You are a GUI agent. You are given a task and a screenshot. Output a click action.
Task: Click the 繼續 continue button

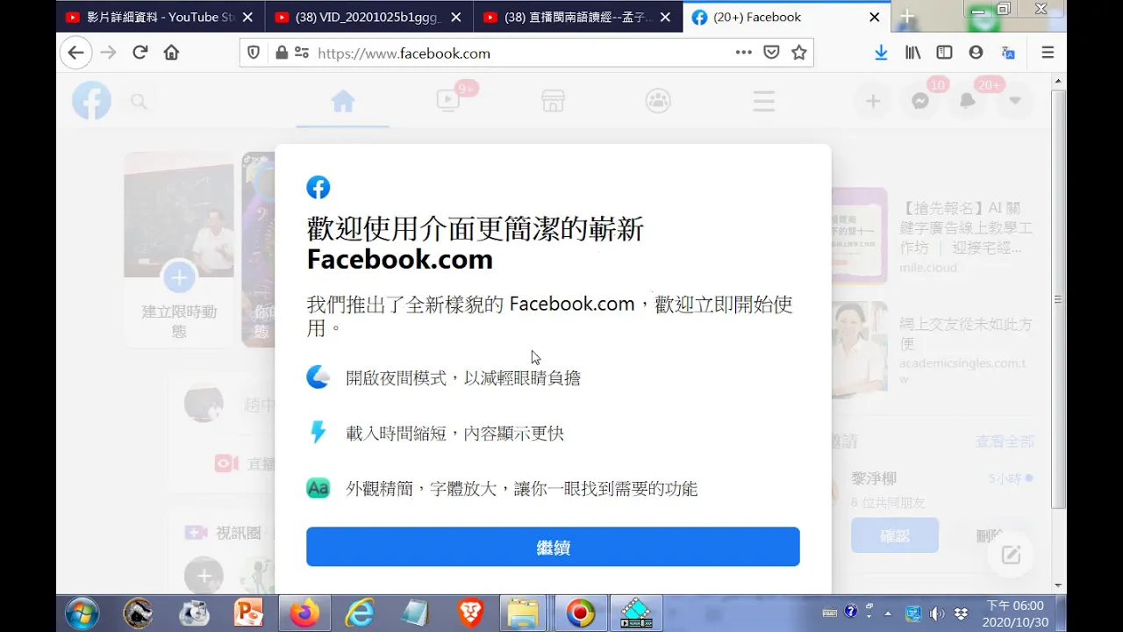click(553, 547)
